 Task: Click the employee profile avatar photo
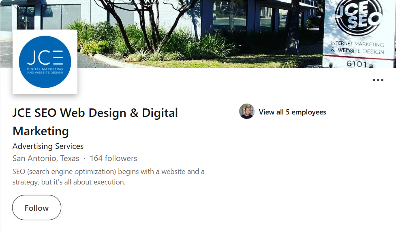click(x=246, y=112)
